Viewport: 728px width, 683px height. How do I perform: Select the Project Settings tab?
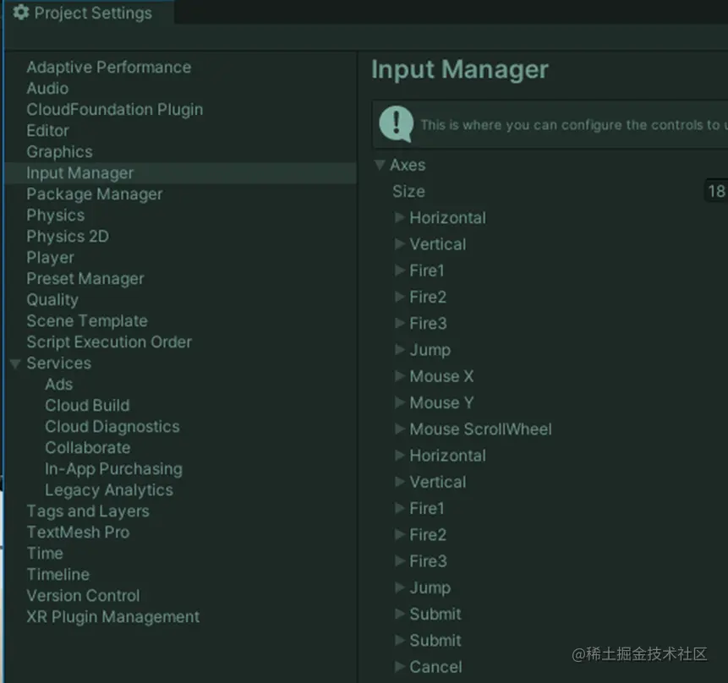[83, 13]
